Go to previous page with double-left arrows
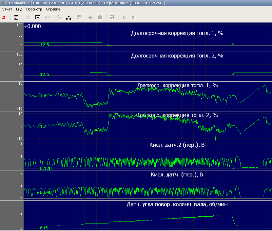 28,17
